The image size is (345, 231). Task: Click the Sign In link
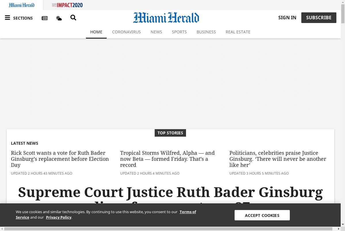(287, 18)
